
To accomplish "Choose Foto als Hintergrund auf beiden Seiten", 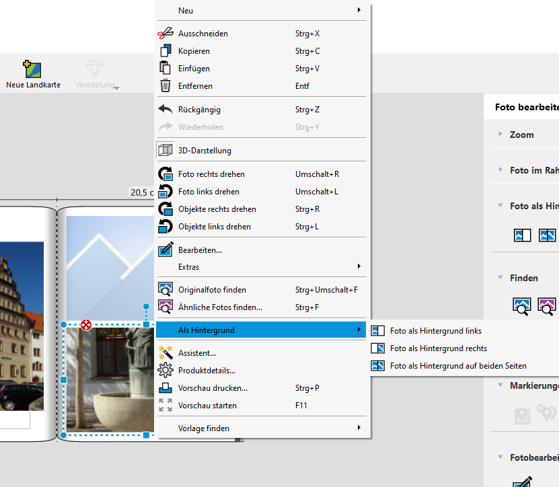I will (x=457, y=366).
